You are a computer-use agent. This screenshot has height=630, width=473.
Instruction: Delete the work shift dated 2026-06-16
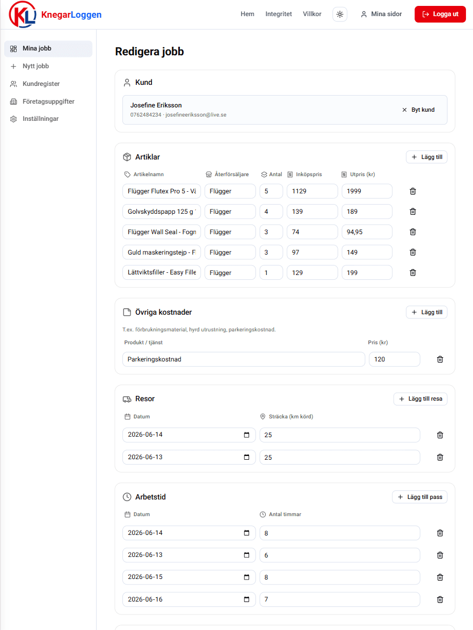pyautogui.click(x=440, y=599)
